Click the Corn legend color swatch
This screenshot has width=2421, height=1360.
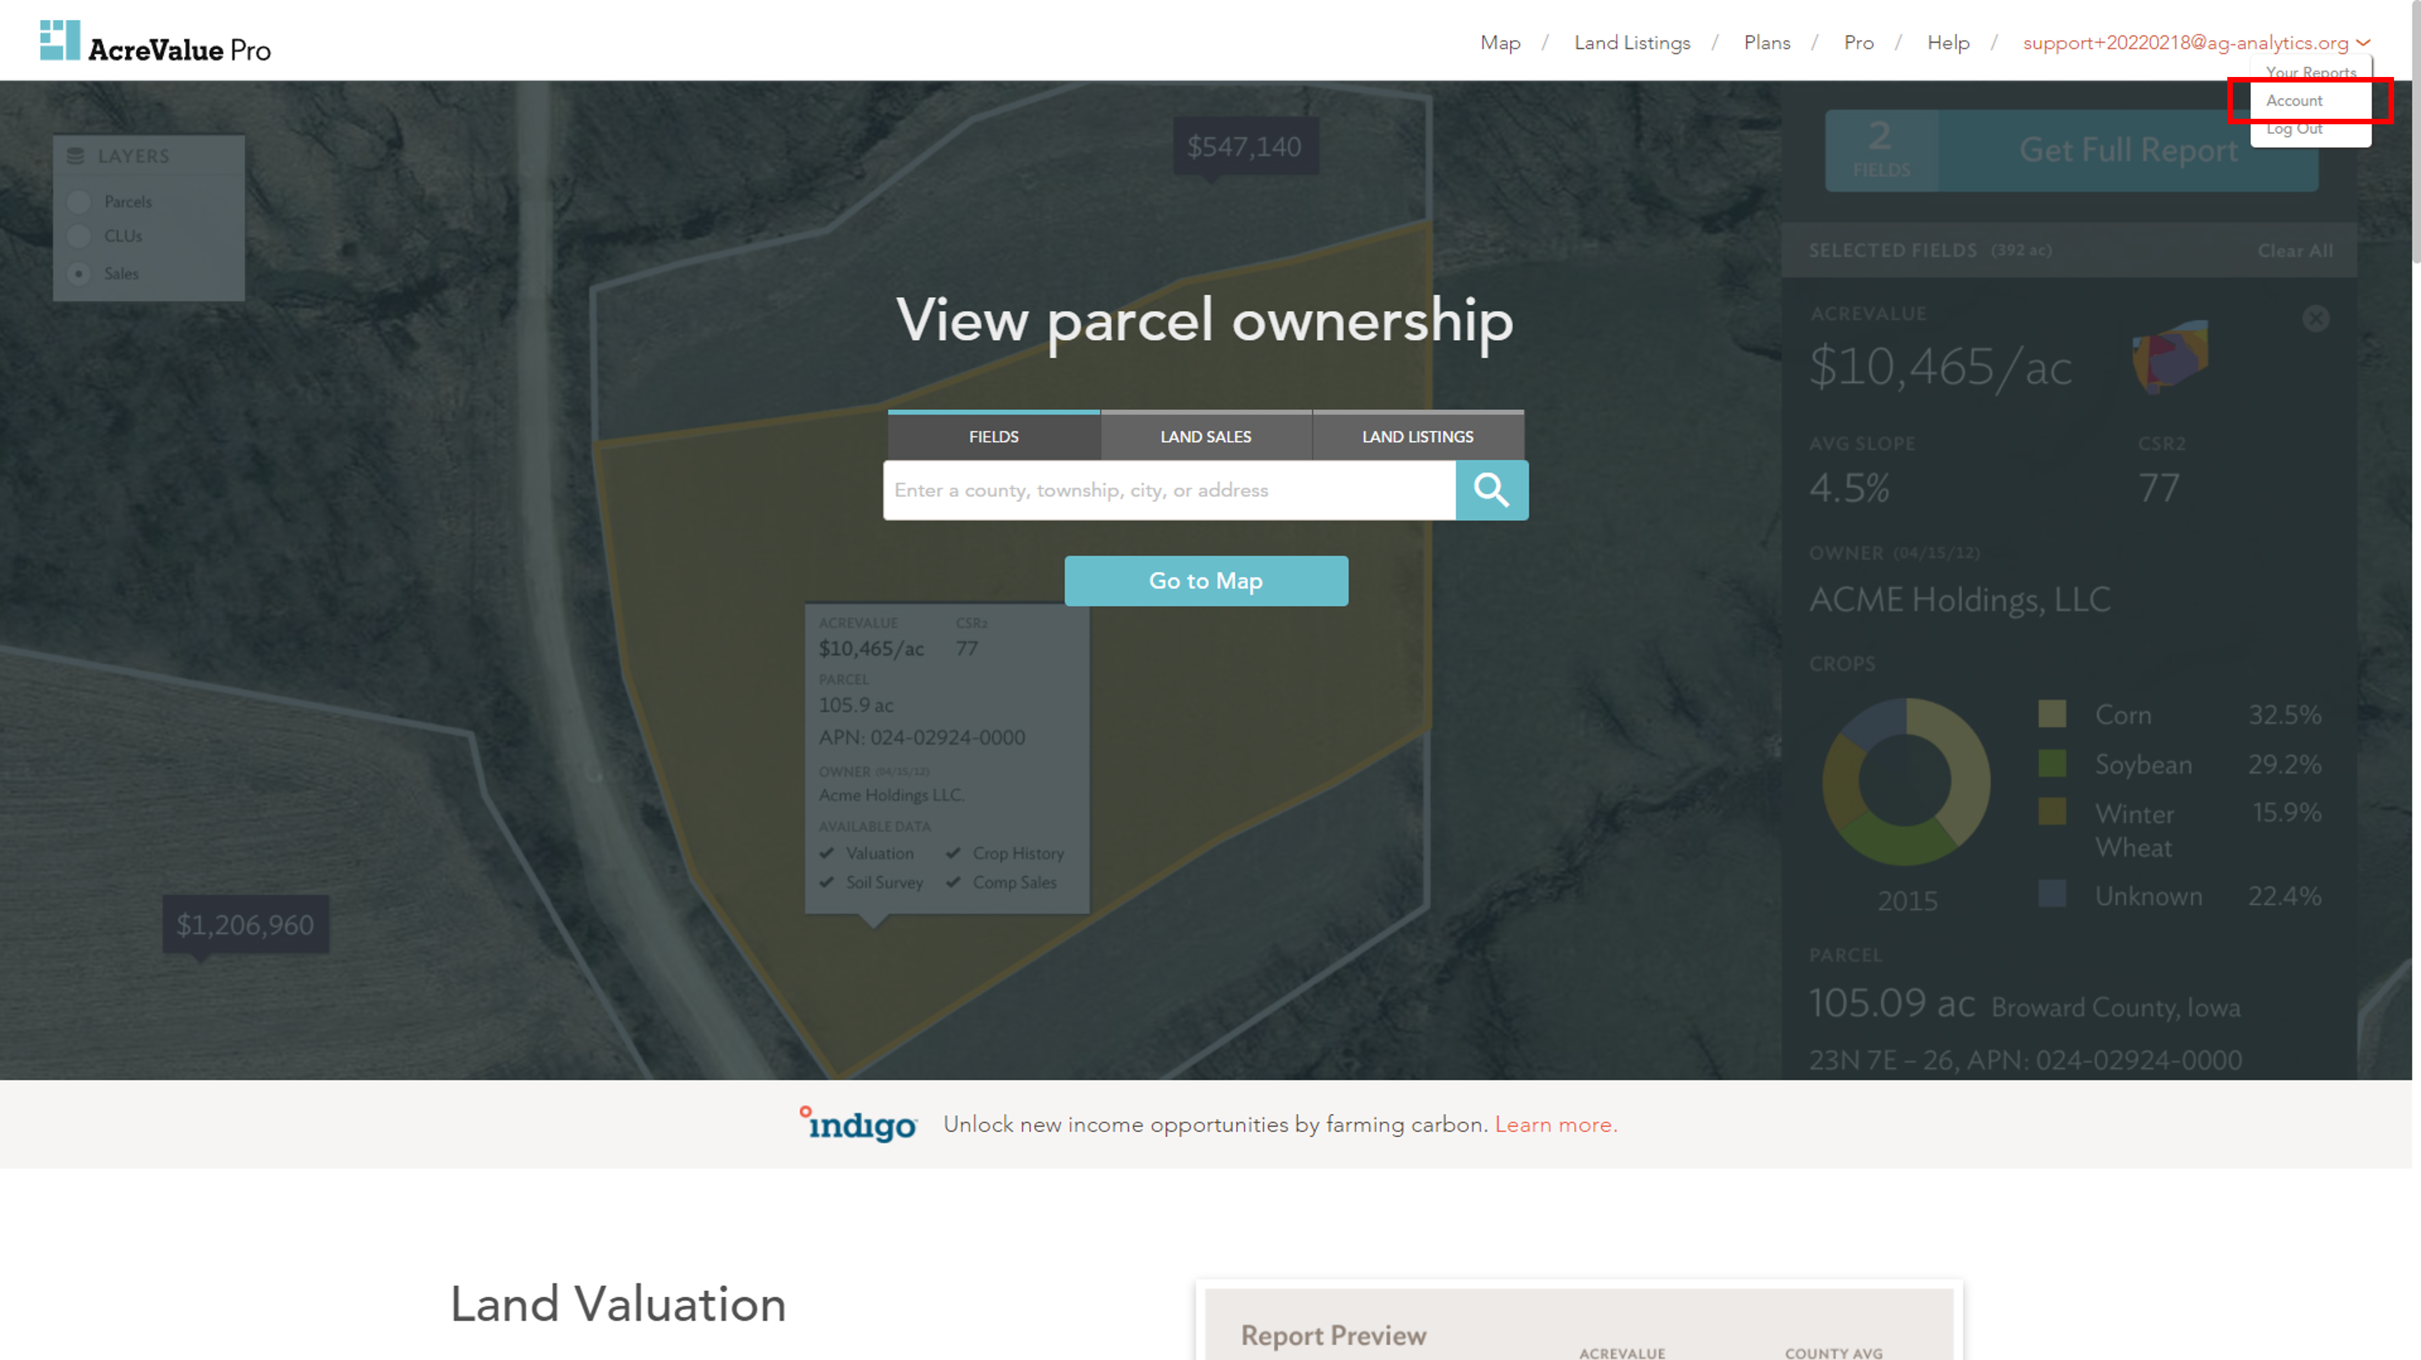click(2052, 714)
